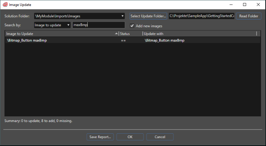Click the sort arrow on Image to Update column
The width and height of the screenshot is (266, 146).
click(x=116, y=34)
